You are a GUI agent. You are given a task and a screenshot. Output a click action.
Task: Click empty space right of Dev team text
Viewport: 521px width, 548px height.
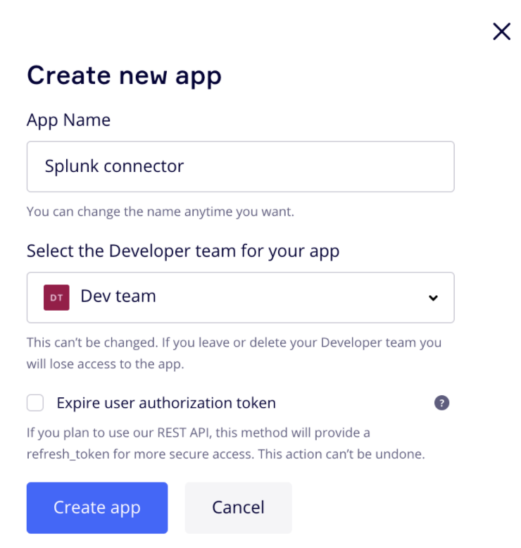coord(290,297)
